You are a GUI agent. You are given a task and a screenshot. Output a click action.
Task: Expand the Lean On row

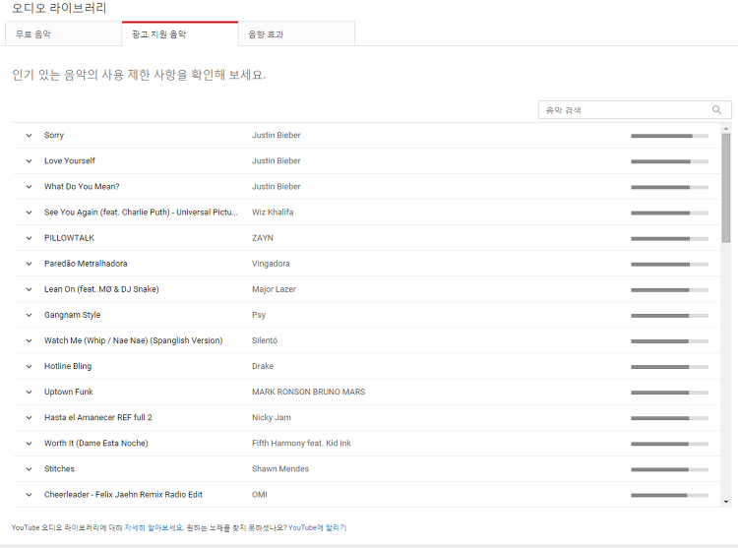coord(29,289)
